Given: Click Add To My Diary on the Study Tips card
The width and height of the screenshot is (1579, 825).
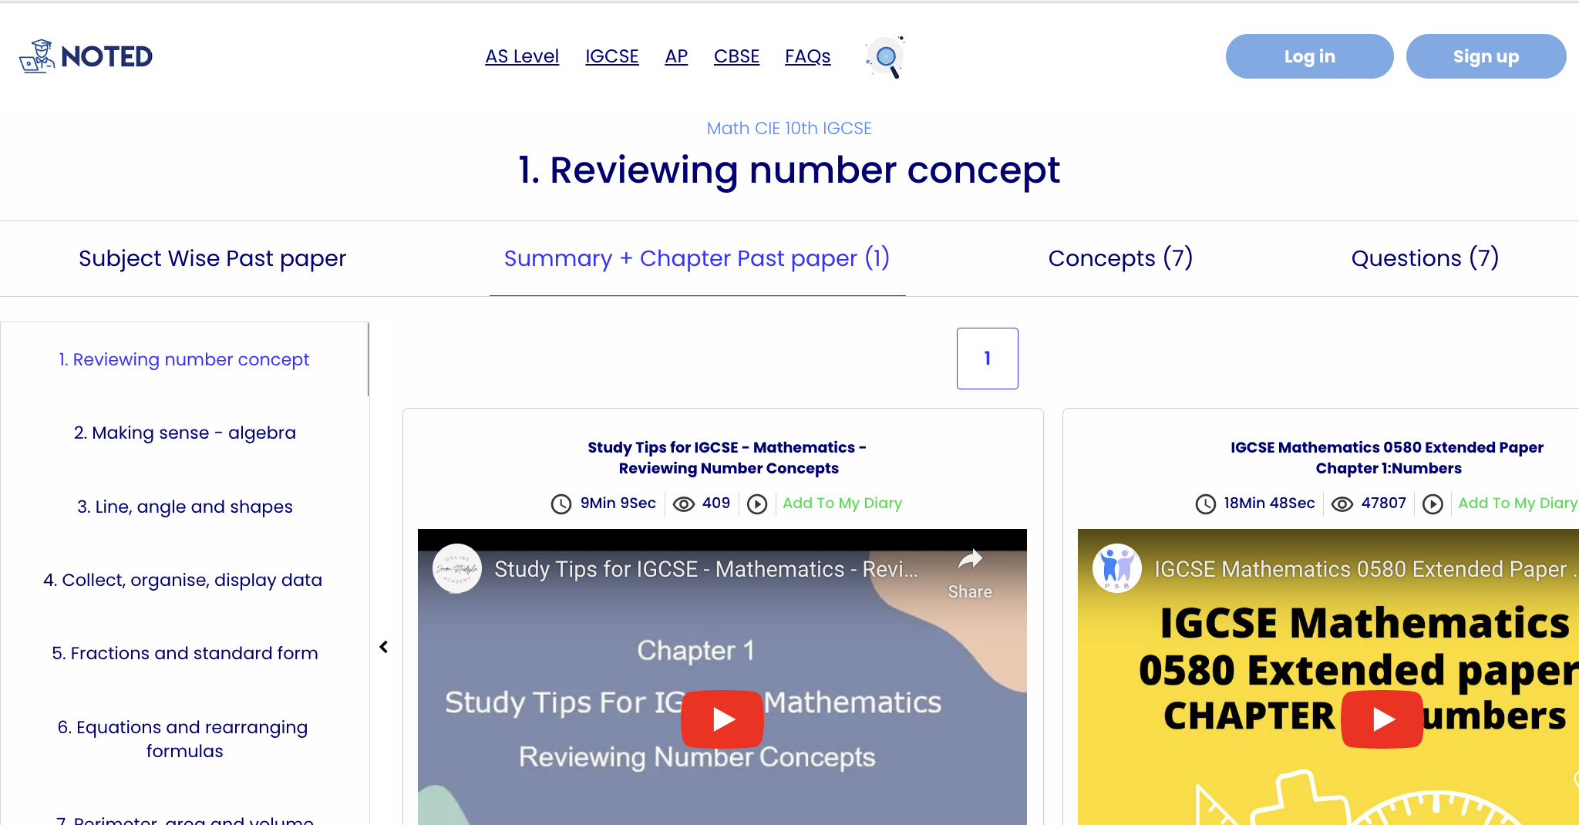Looking at the screenshot, I should point(842,503).
